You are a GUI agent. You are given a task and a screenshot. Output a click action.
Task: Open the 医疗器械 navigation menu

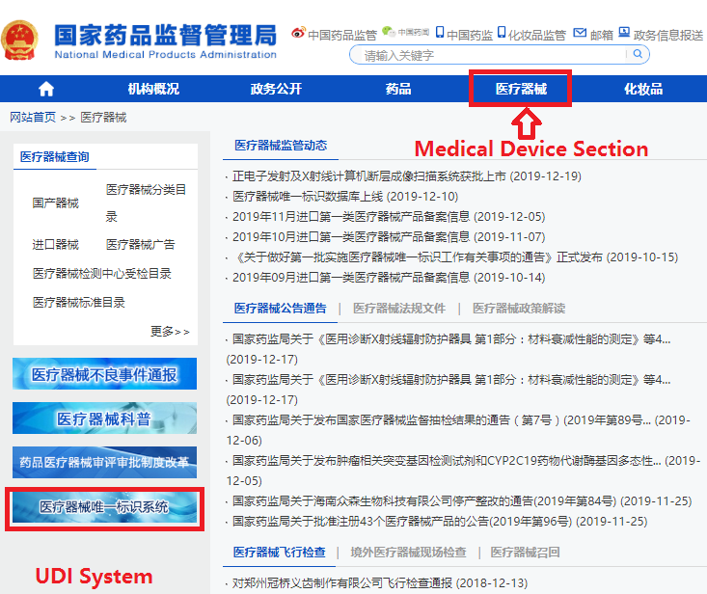pyautogui.click(x=521, y=89)
